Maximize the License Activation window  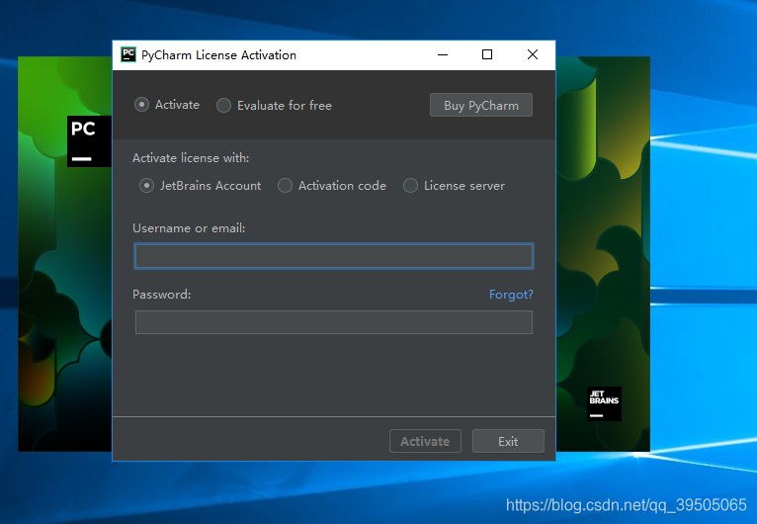point(487,54)
